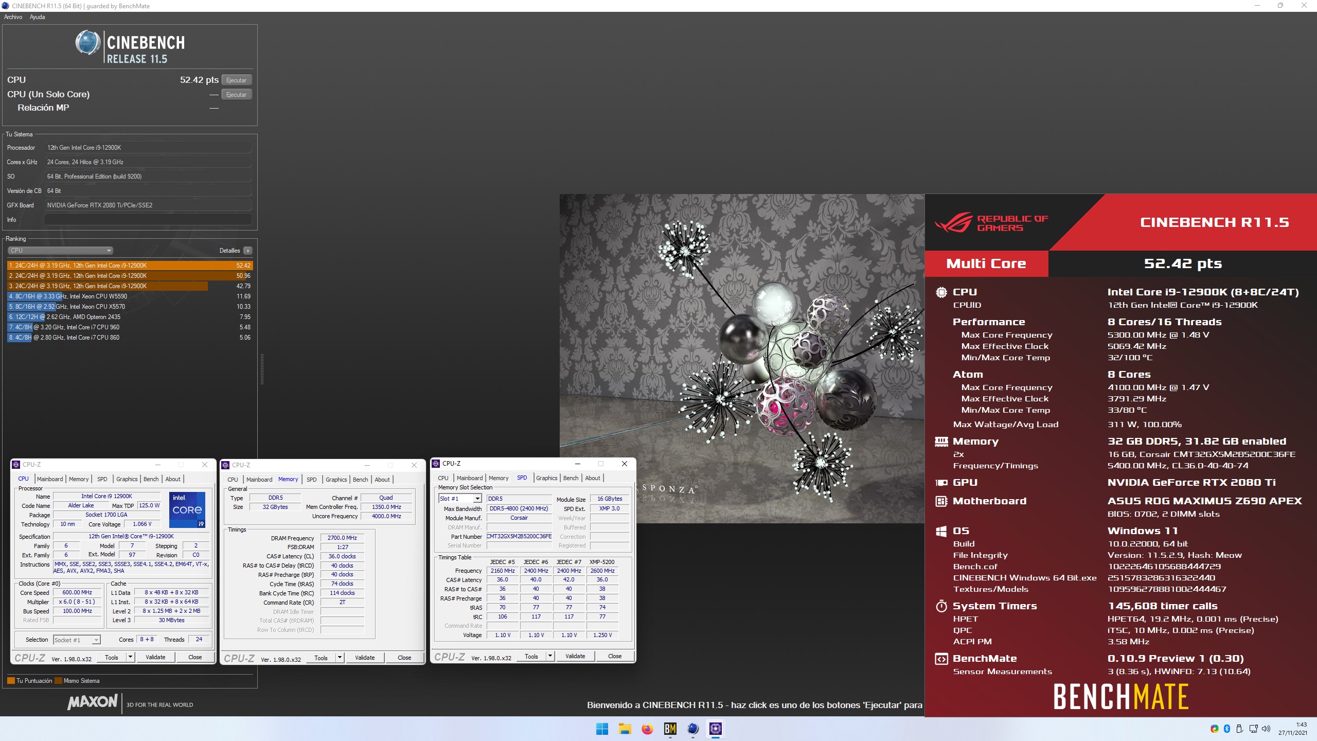1317x741 pixels.
Task: Click Close in the Memory CPU-Z window
Action: pos(404,658)
